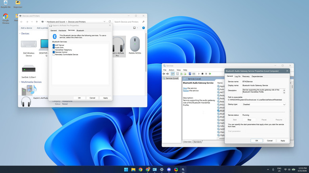This screenshot has height=173, width=309.
Task: Select the multimedia device icon with music note
Action: (x=29, y=90)
